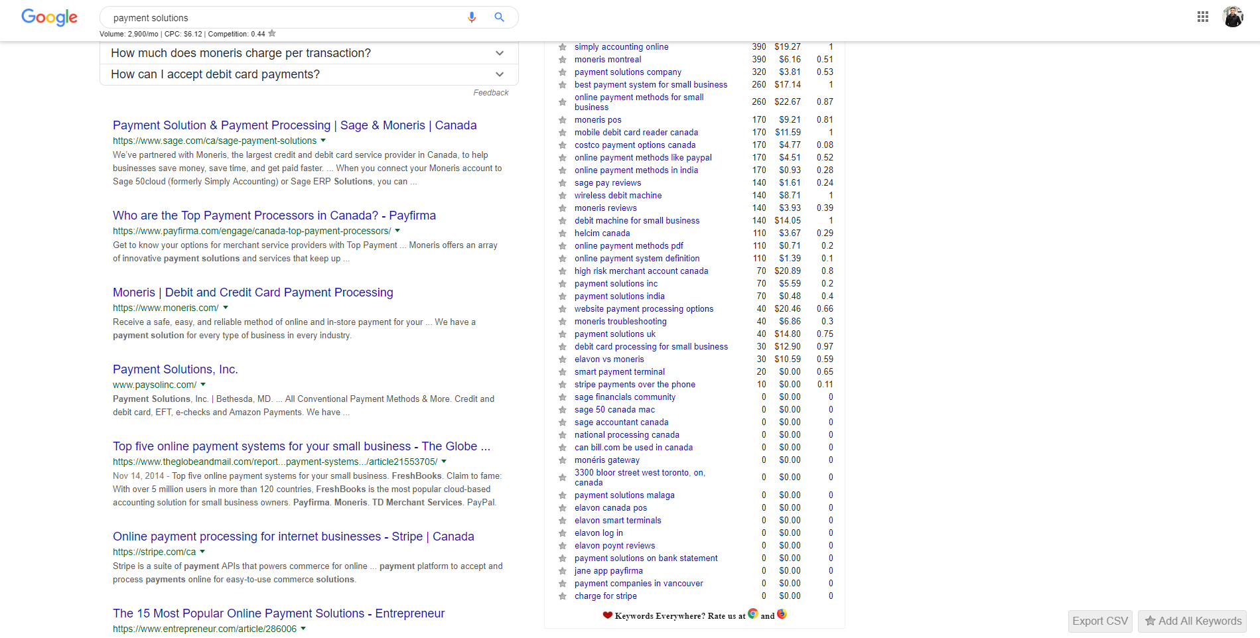Viewport: 1260px width, 638px height.
Task: Rate on Chrome store icon
Action: point(753,613)
